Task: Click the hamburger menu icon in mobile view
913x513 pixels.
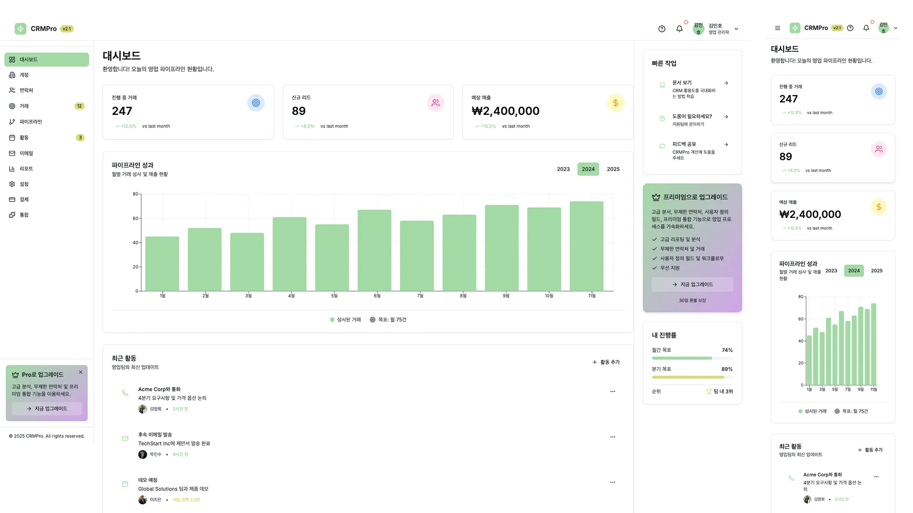Action: [x=777, y=28]
